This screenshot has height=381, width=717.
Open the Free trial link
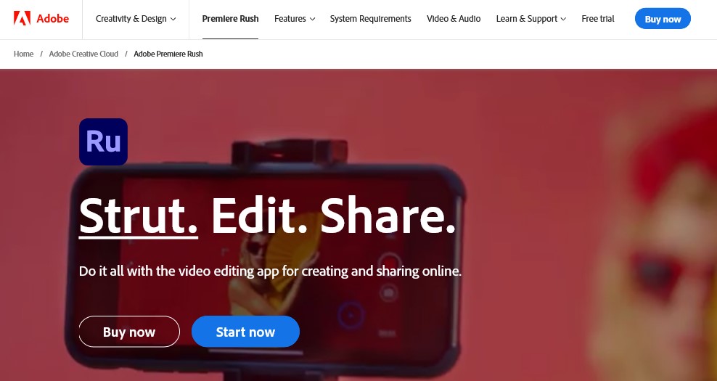pyautogui.click(x=598, y=19)
